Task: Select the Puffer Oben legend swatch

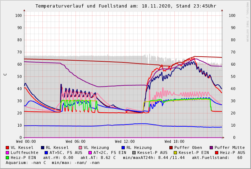Action: pos(171,148)
